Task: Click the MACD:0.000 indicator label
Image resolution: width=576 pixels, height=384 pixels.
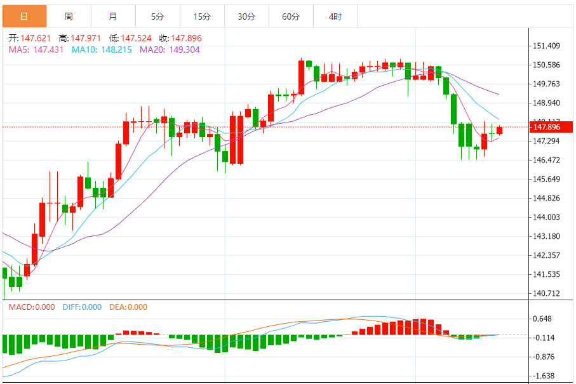Action: click(x=32, y=307)
